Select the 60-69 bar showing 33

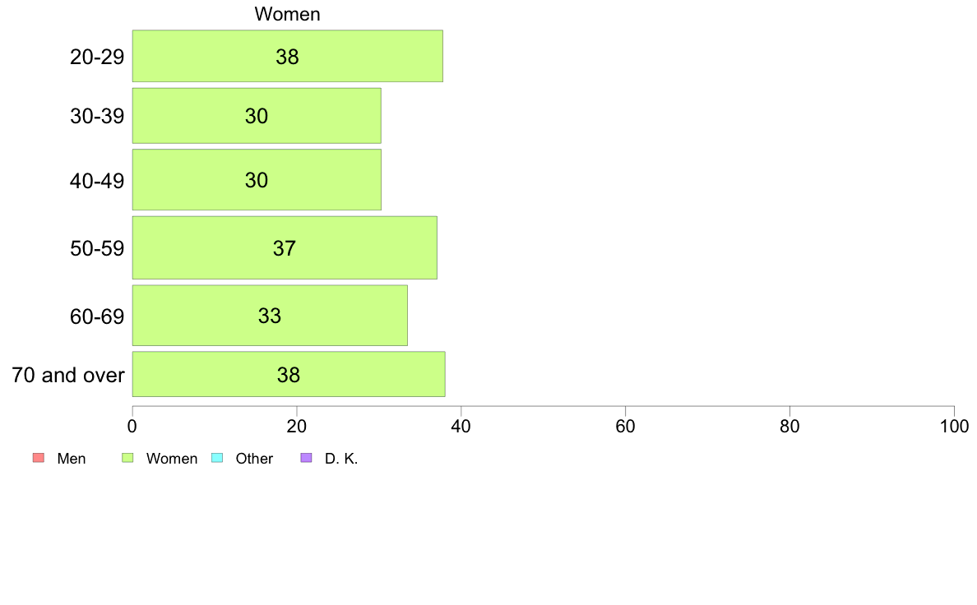click(x=270, y=316)
